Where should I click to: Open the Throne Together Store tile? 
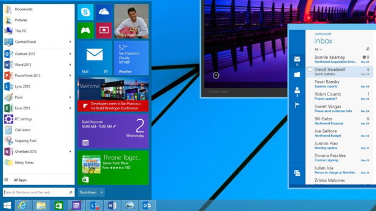point(113,168)
